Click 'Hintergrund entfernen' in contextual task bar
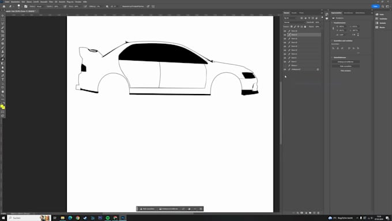Viewport: 392px width, 221px height. (x=168, y=209)
